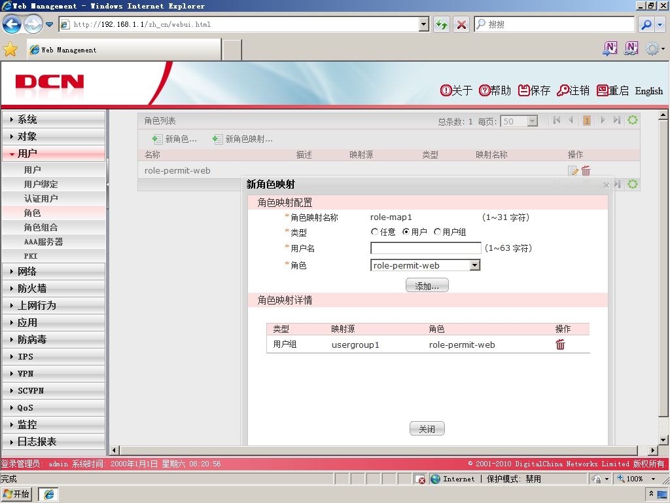Go to the next page of the role list

tap(603, 121)
